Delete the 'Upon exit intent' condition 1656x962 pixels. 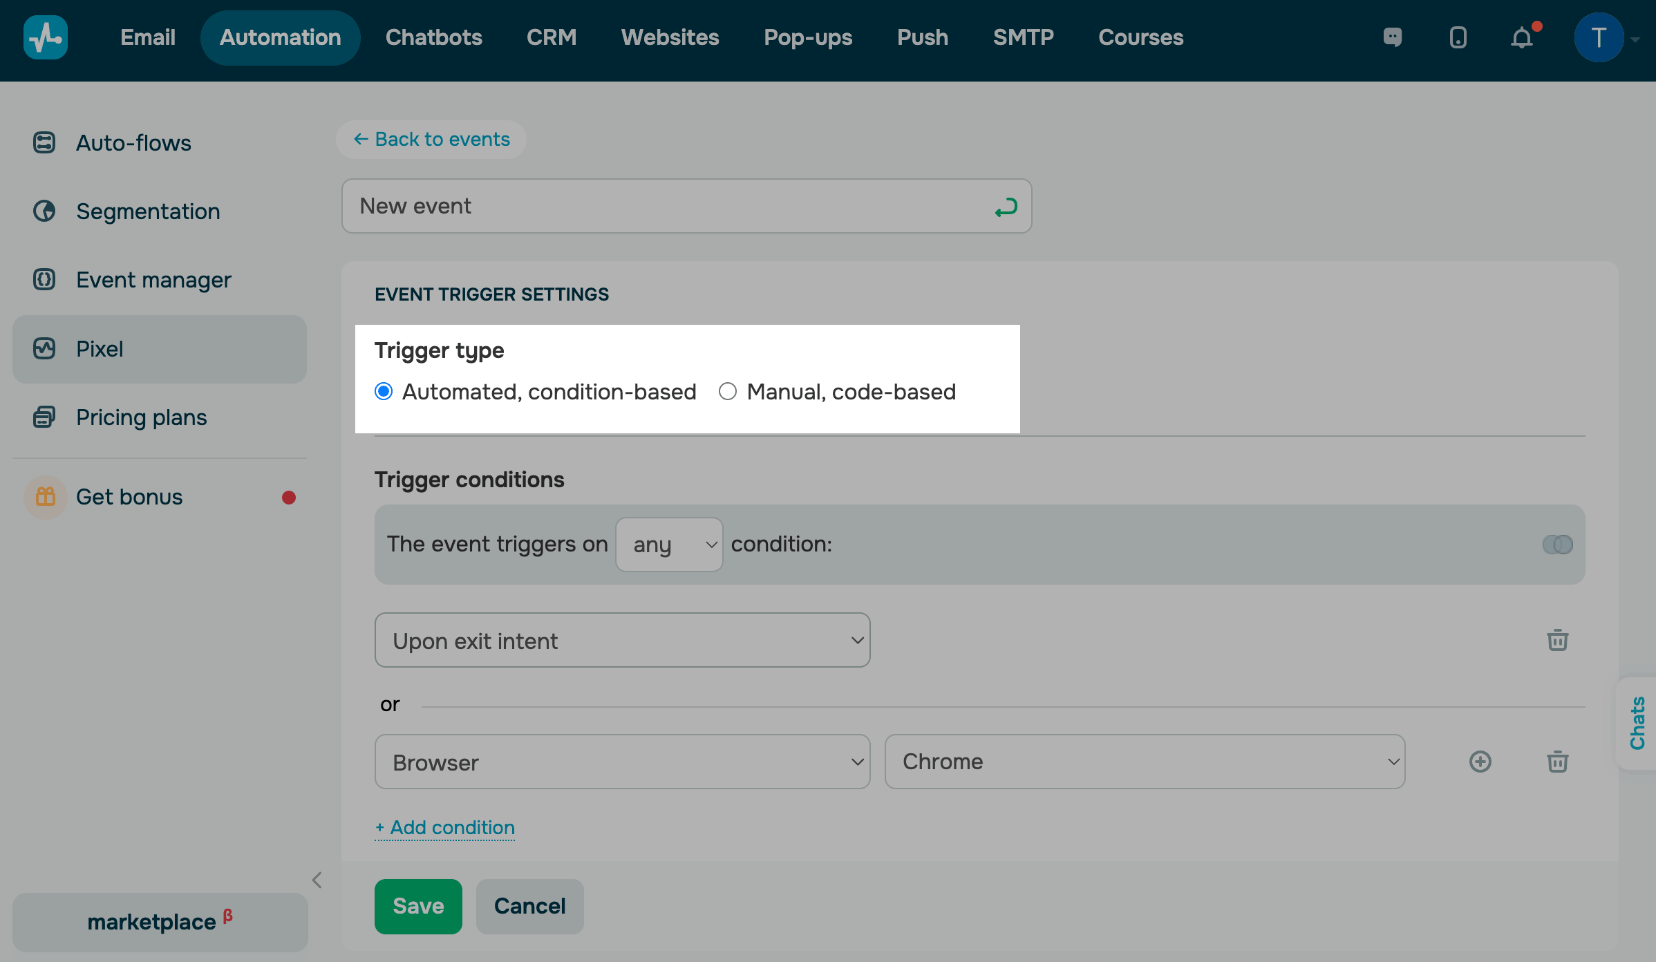pos(1557,640)
